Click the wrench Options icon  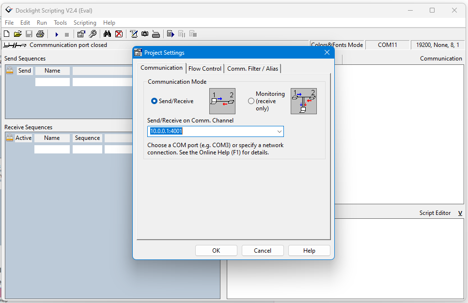click(93, 34)
